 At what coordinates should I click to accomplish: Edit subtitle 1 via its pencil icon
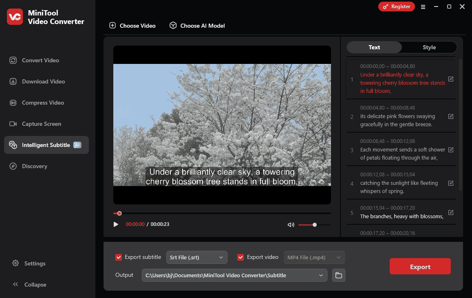pyautogui.click(x=451, y=79)
